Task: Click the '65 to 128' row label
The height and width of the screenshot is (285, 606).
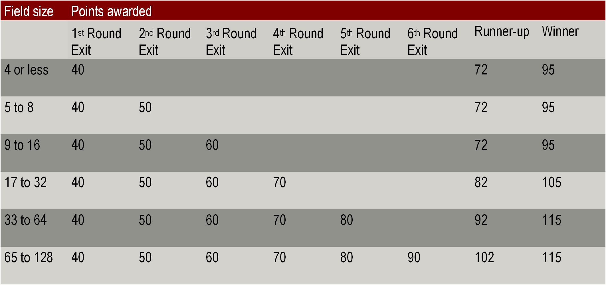Action: (29, 257)
